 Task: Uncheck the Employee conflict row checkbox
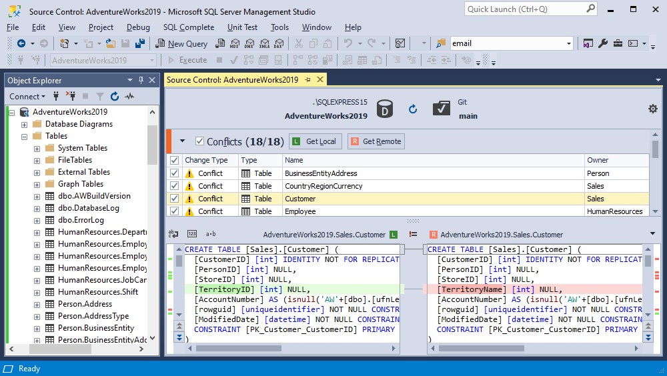[174, 211]
